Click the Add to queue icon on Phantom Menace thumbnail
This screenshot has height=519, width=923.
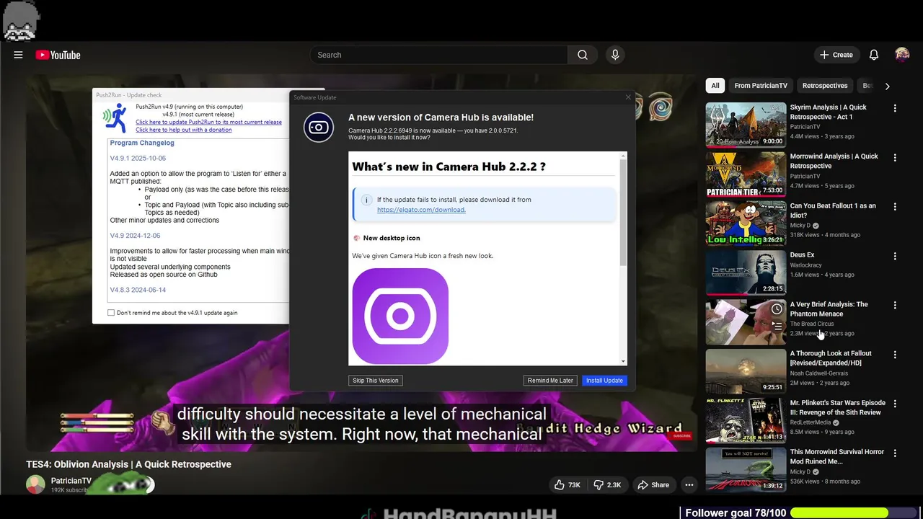(x=777, y=326)
